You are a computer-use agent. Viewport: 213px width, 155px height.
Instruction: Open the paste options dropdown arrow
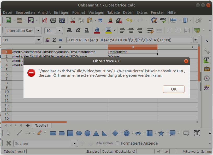(x=95, y=20)
